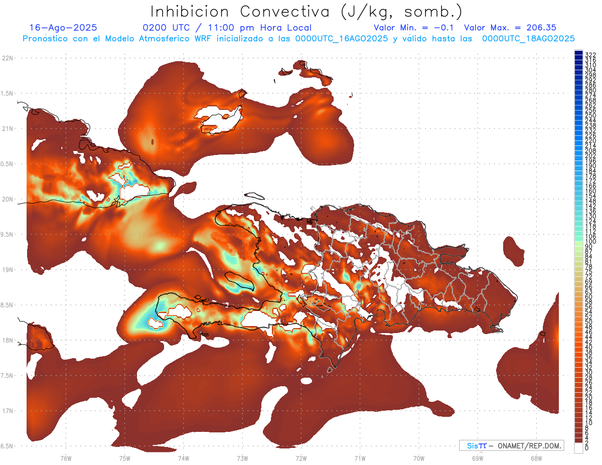Click the '70W' longitude label

tap(418, 458)
